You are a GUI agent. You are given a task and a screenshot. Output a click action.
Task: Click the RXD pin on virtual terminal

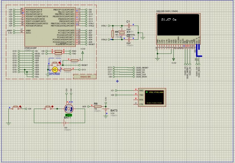coord(141,90)
